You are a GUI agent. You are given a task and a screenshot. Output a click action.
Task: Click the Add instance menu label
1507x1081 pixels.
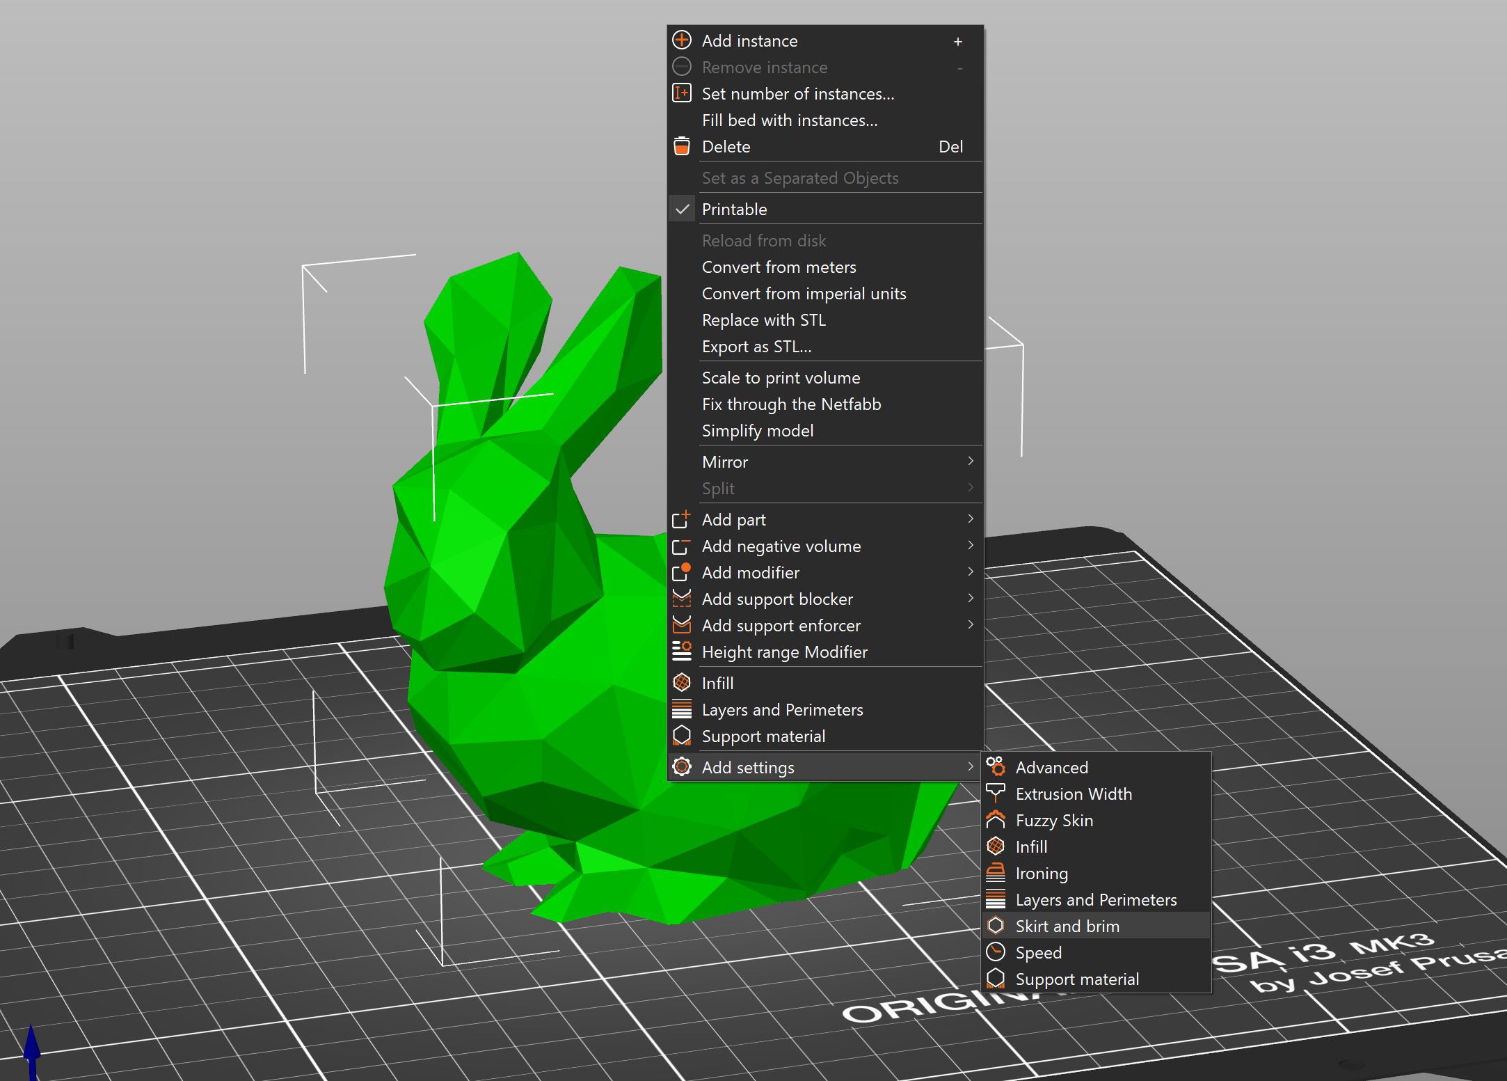coord(749,41)
